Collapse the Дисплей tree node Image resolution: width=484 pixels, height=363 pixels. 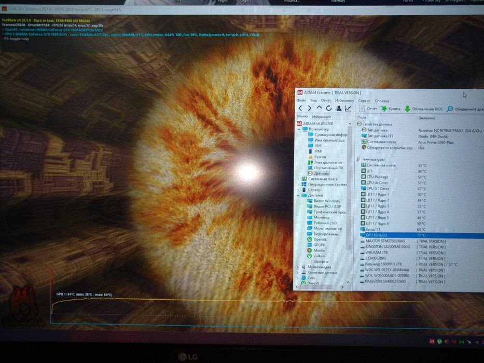pyautogui.click(x=298, y=196)
